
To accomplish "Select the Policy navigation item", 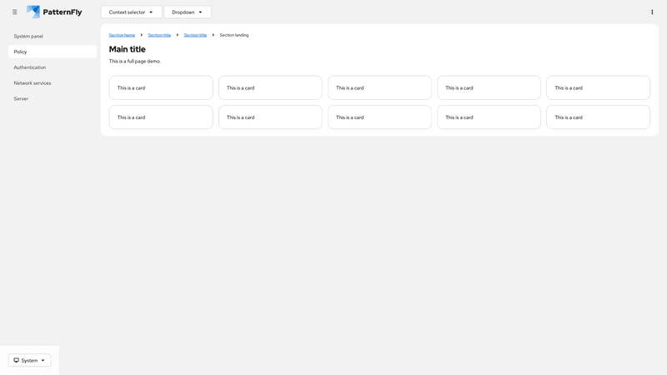I will pos(21,52).
